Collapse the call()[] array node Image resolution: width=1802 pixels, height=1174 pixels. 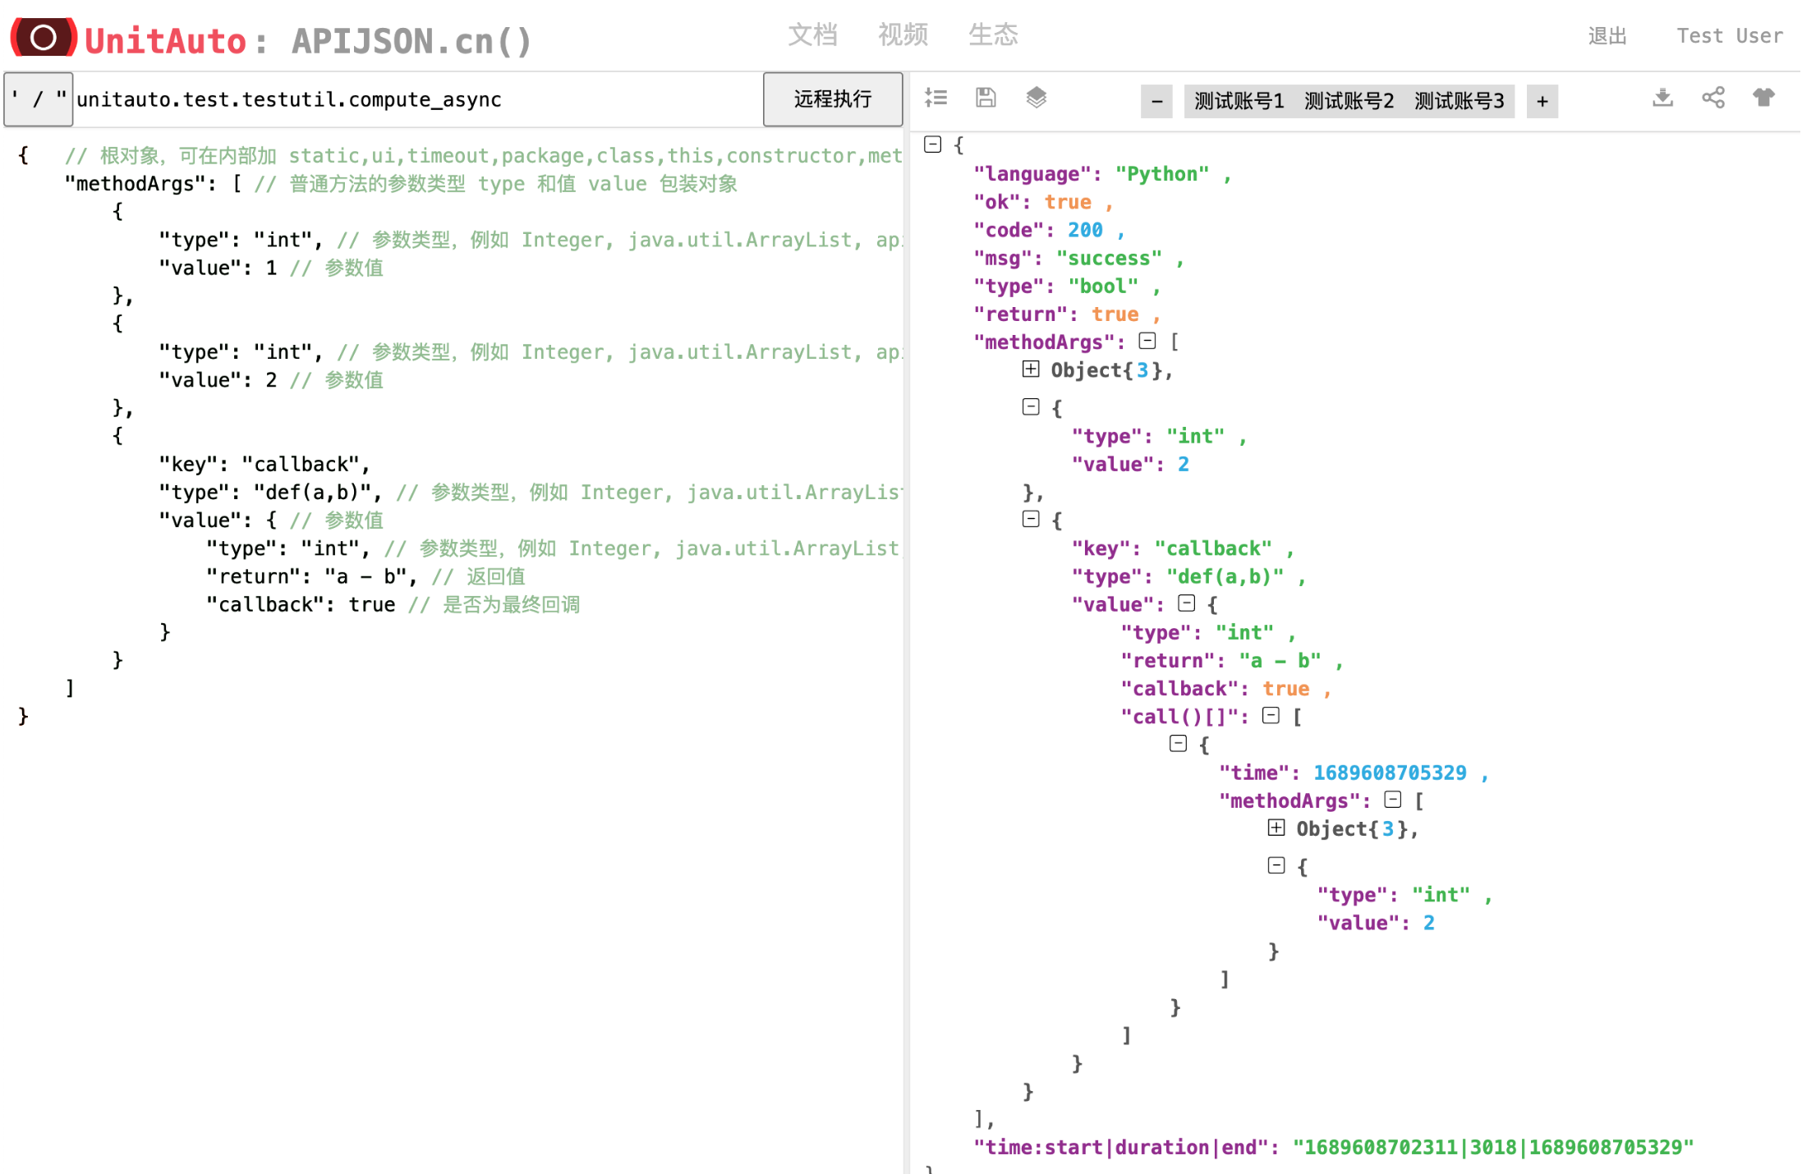click(1271, 715)
